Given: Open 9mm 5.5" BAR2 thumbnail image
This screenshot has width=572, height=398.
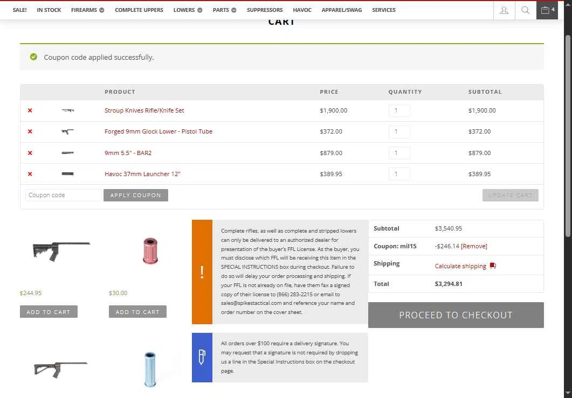Looking at the screenshot, I should click(x=68, y=153).
